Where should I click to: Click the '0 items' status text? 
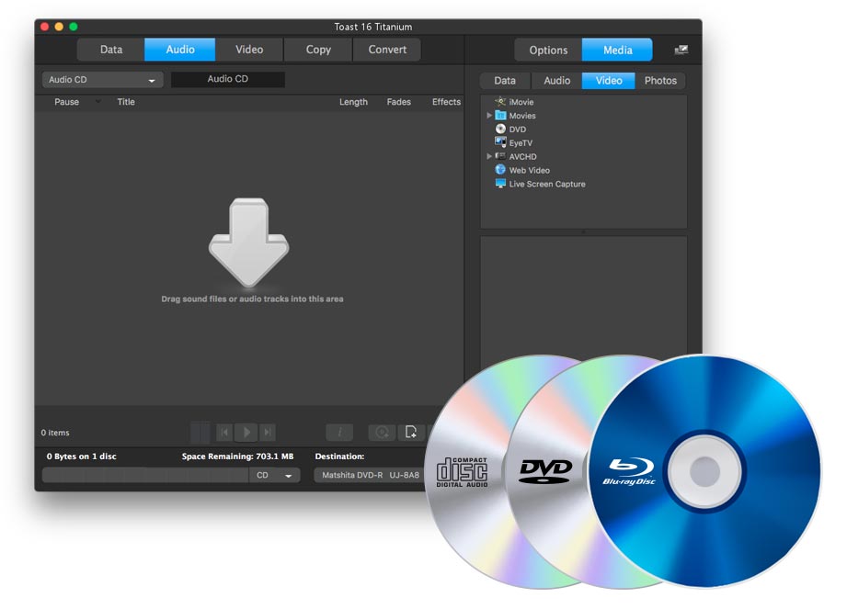tap(55, 433)
